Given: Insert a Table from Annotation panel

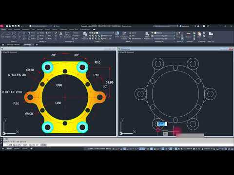Looking at the screenshot, I should tap(75, 38).
